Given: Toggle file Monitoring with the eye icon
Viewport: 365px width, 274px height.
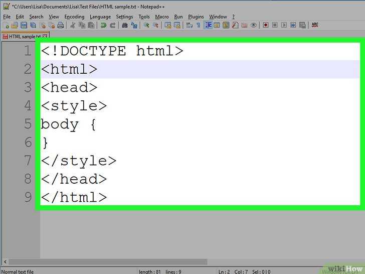Looking at the screenshot, I should click(254, 25).
